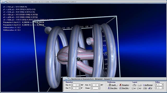Viewport: 167px width, 93px height.
Task: Click right arrow of Zoom scrollbar
Action: pos(99,88)
